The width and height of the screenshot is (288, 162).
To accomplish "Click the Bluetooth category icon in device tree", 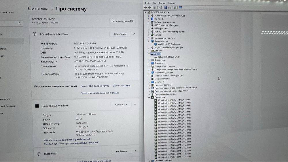I will click(152, 19).
